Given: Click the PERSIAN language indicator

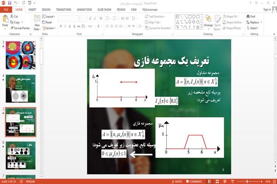Looking at the screenshot, I should (30, 182).
